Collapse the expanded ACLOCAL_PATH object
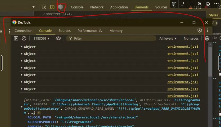Image resolution: width=221 pixels, height=127 pixels. pos(21,107)
